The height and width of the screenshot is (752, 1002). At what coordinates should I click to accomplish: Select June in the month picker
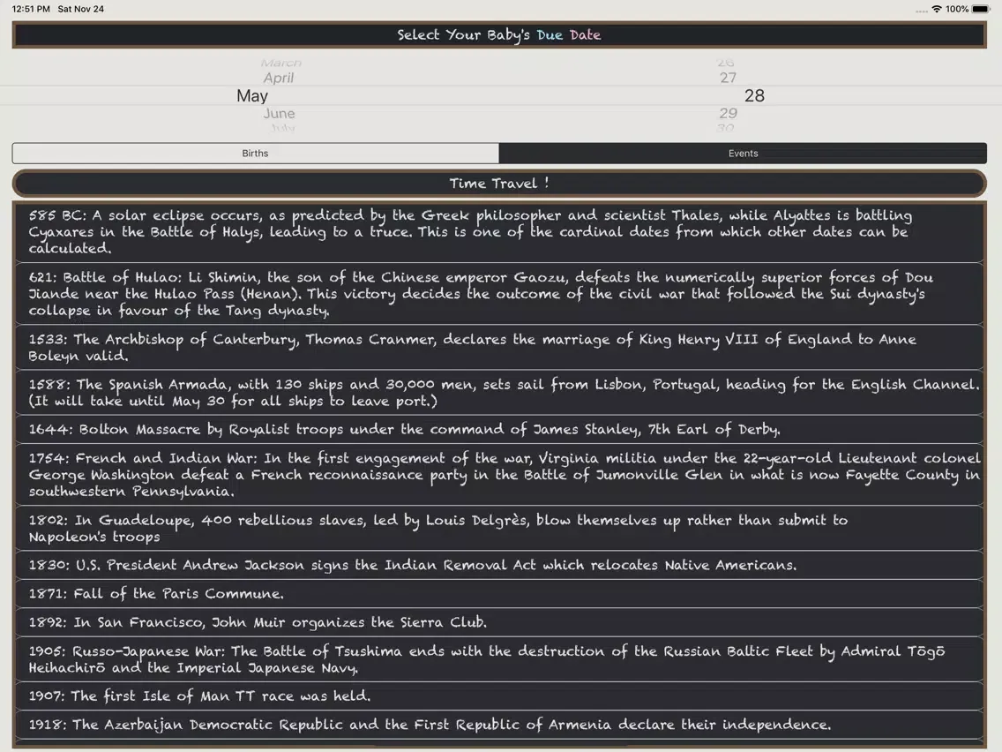(x=280, y=113)
